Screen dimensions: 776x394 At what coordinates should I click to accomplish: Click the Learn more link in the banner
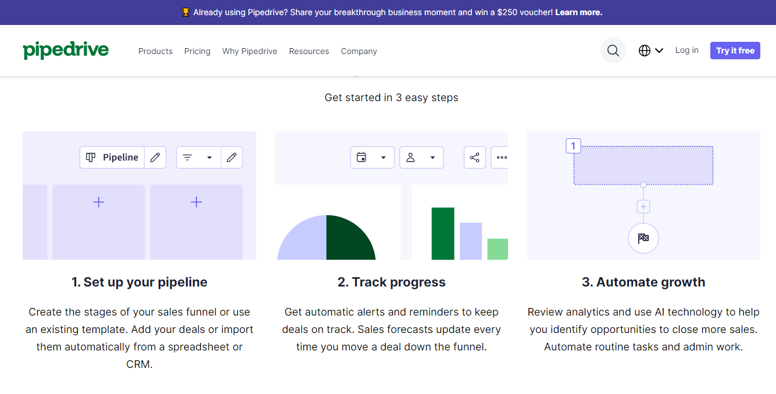coord(579,12)
